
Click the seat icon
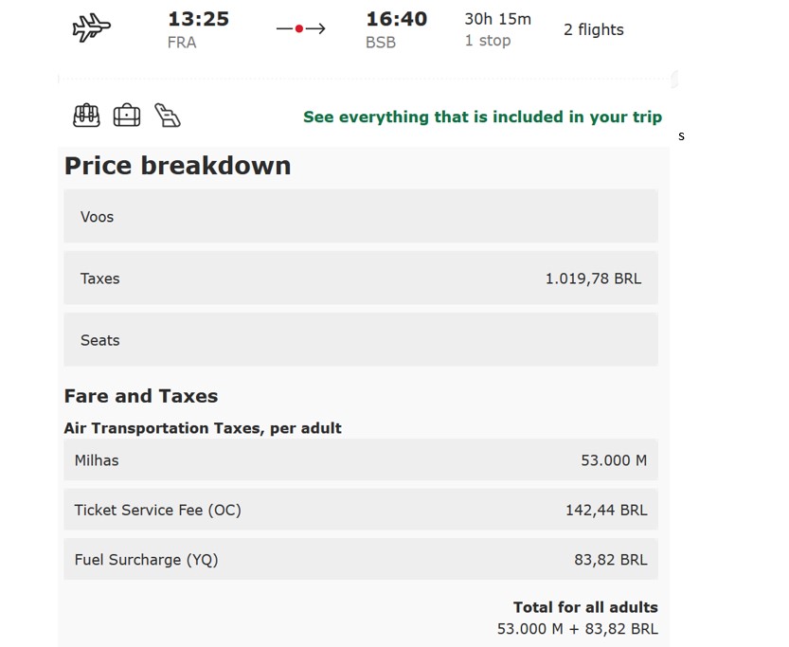click(x=168, y=116)
